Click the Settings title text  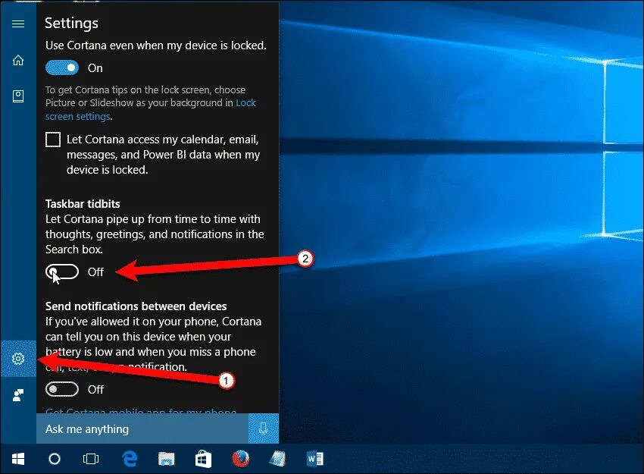pos(71,24)
